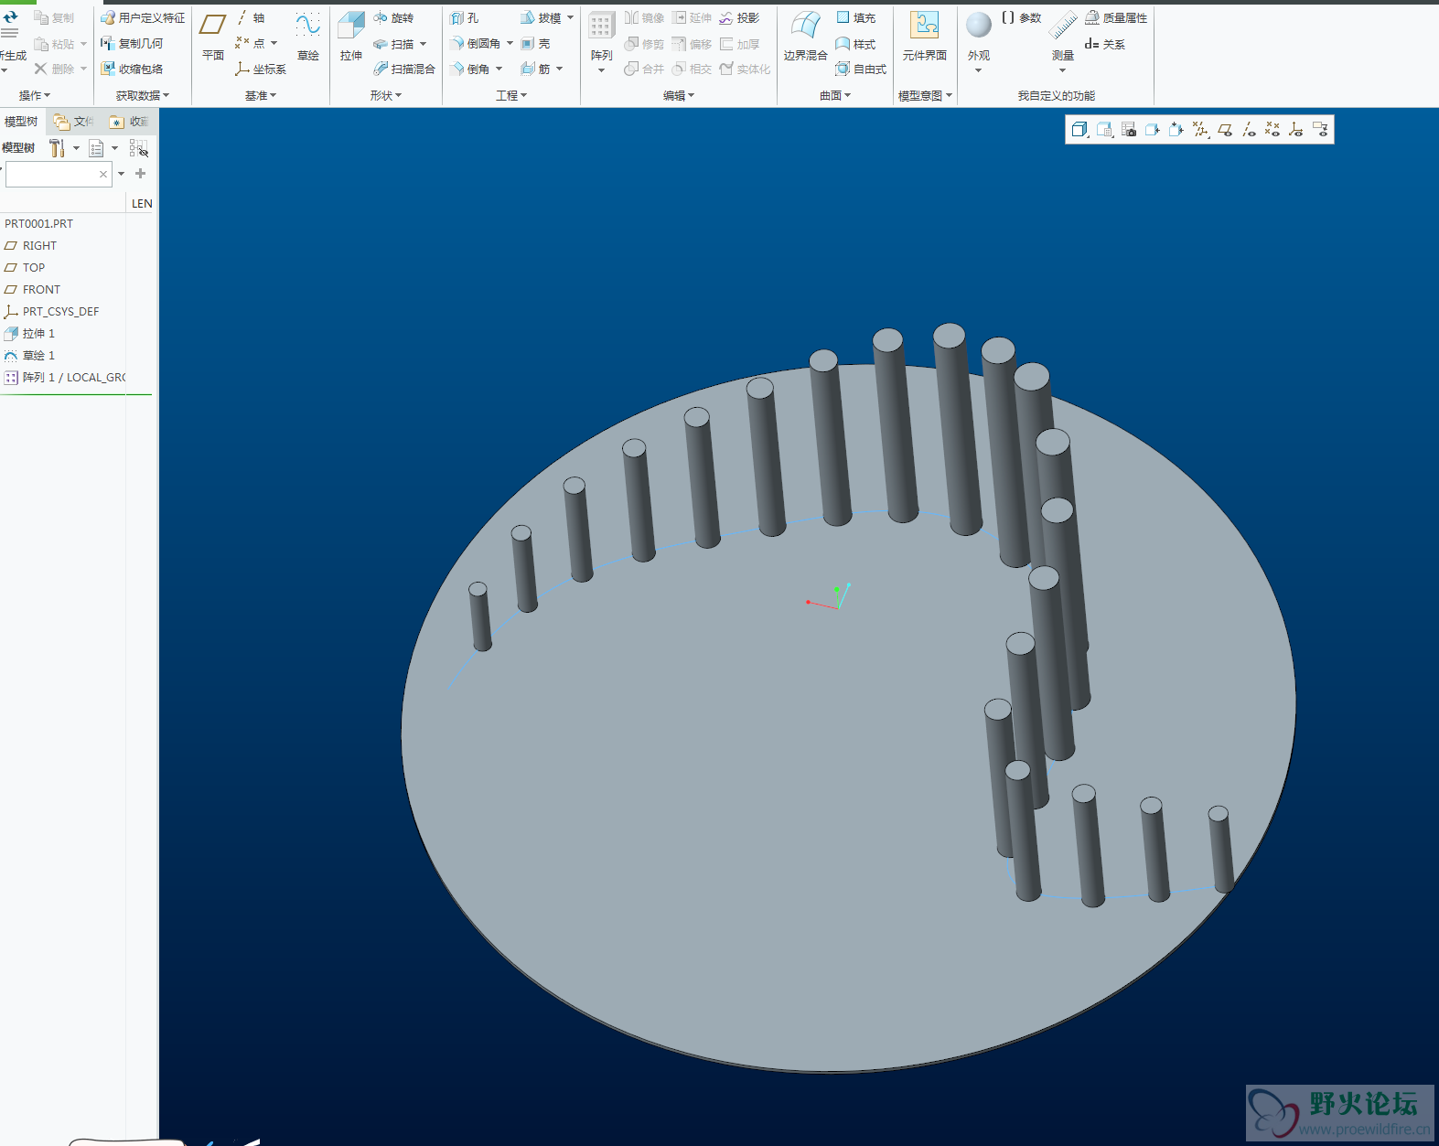Click the 扫描混合 (Swept Blend) tool

(403, 69)
